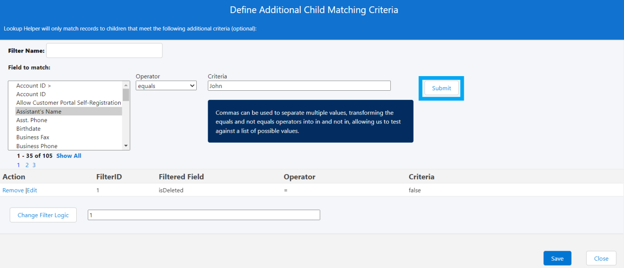
Task: Select 'Birthdate' in the field list
Action: click(28, 129)
